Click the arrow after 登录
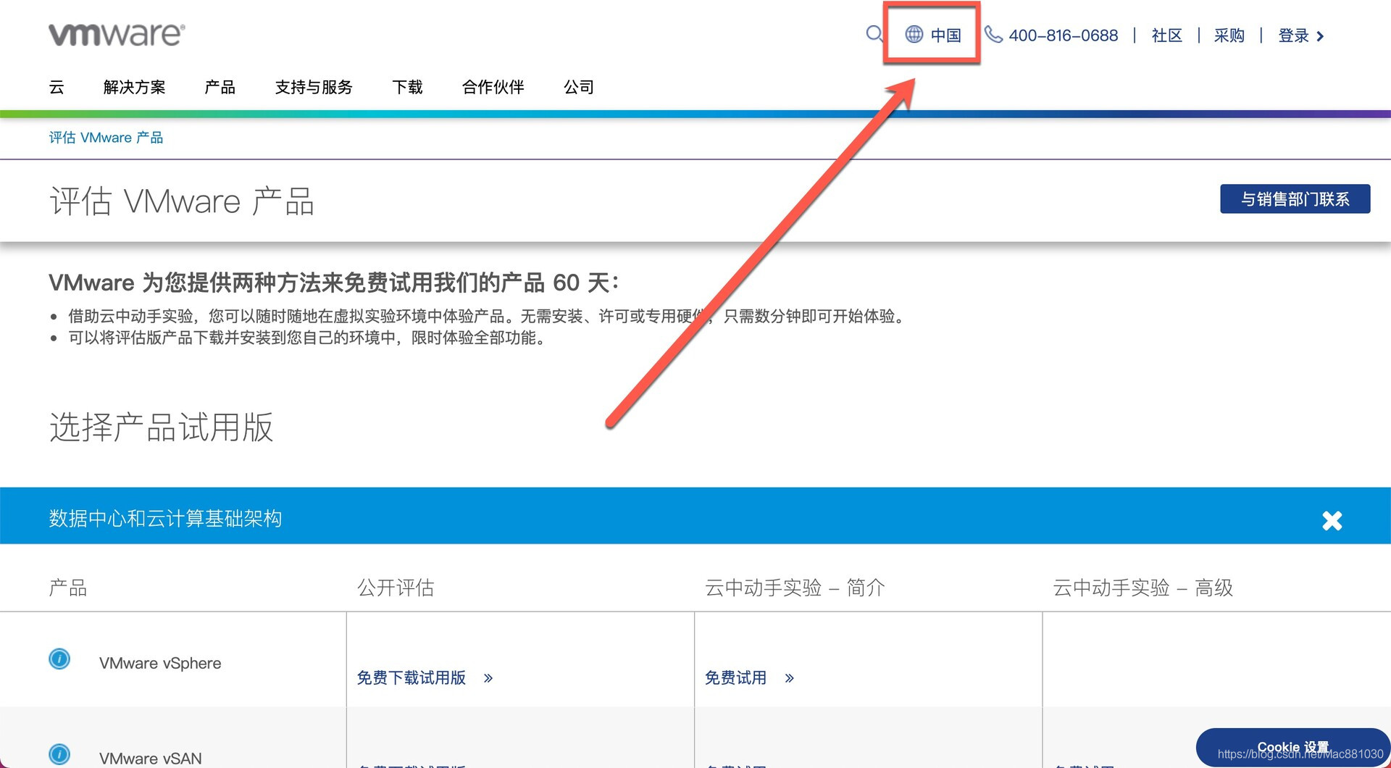The width and height of the screenshot is (1391, 768). (x=1320, y=36)
